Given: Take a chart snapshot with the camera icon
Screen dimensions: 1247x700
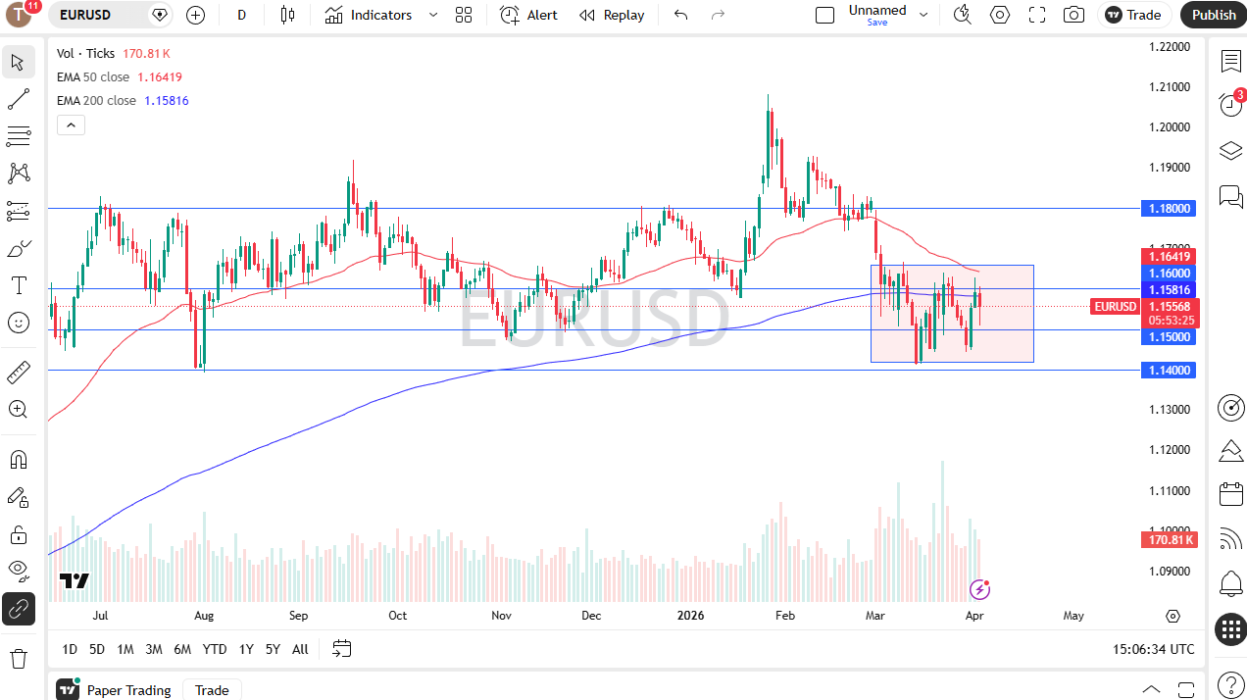Looking at the screenshot, I should coord(1073,15).
